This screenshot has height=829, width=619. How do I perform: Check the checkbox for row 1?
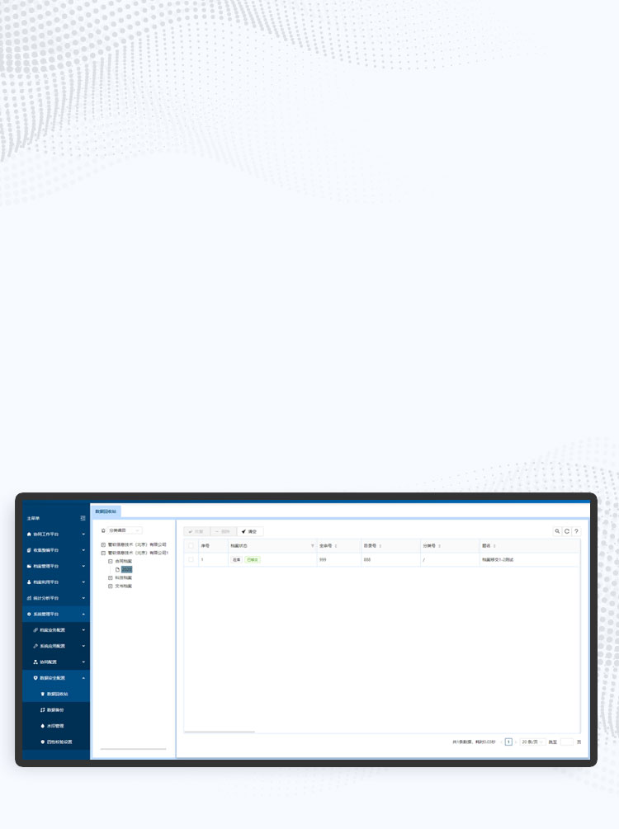[x=191, y=559]
